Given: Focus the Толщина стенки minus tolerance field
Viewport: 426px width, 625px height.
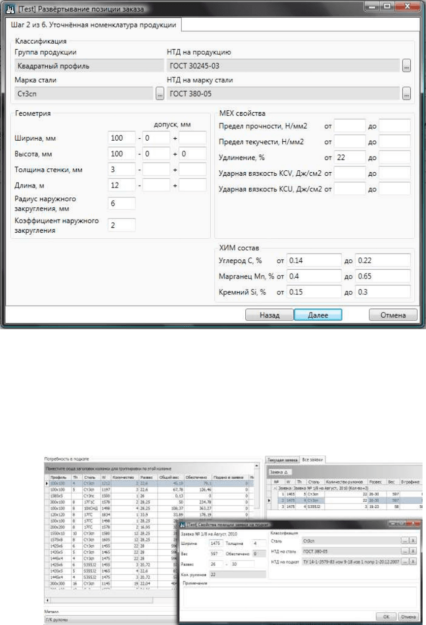Looking at the screenshot, I should (x=156, y=170).
